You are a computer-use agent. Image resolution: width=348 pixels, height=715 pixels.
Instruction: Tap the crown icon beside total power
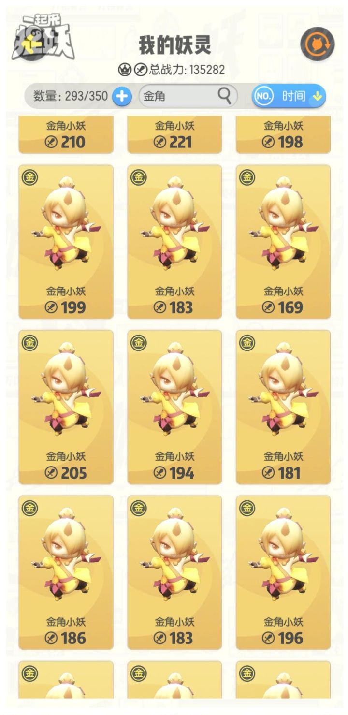125,70
